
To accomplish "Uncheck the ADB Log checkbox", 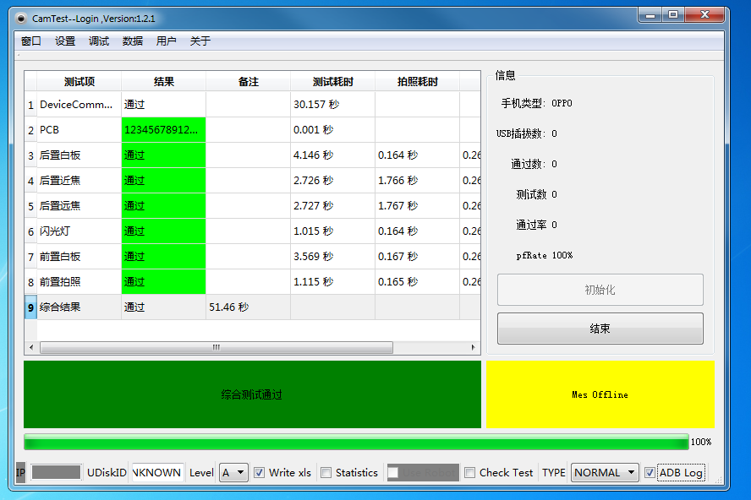I will (x=650, y=473).
